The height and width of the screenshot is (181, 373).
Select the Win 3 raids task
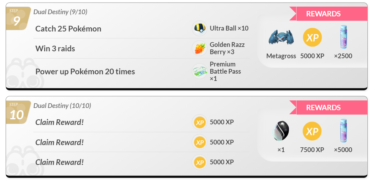coord(55,48)
